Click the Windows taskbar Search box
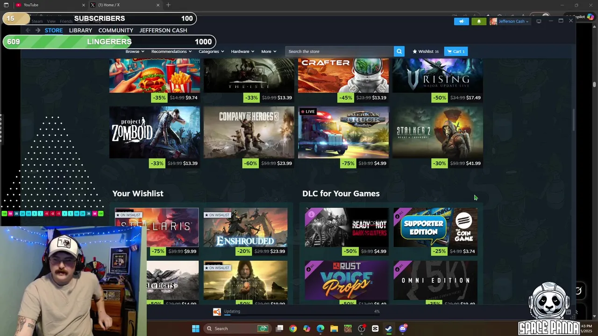 [238, 329]
